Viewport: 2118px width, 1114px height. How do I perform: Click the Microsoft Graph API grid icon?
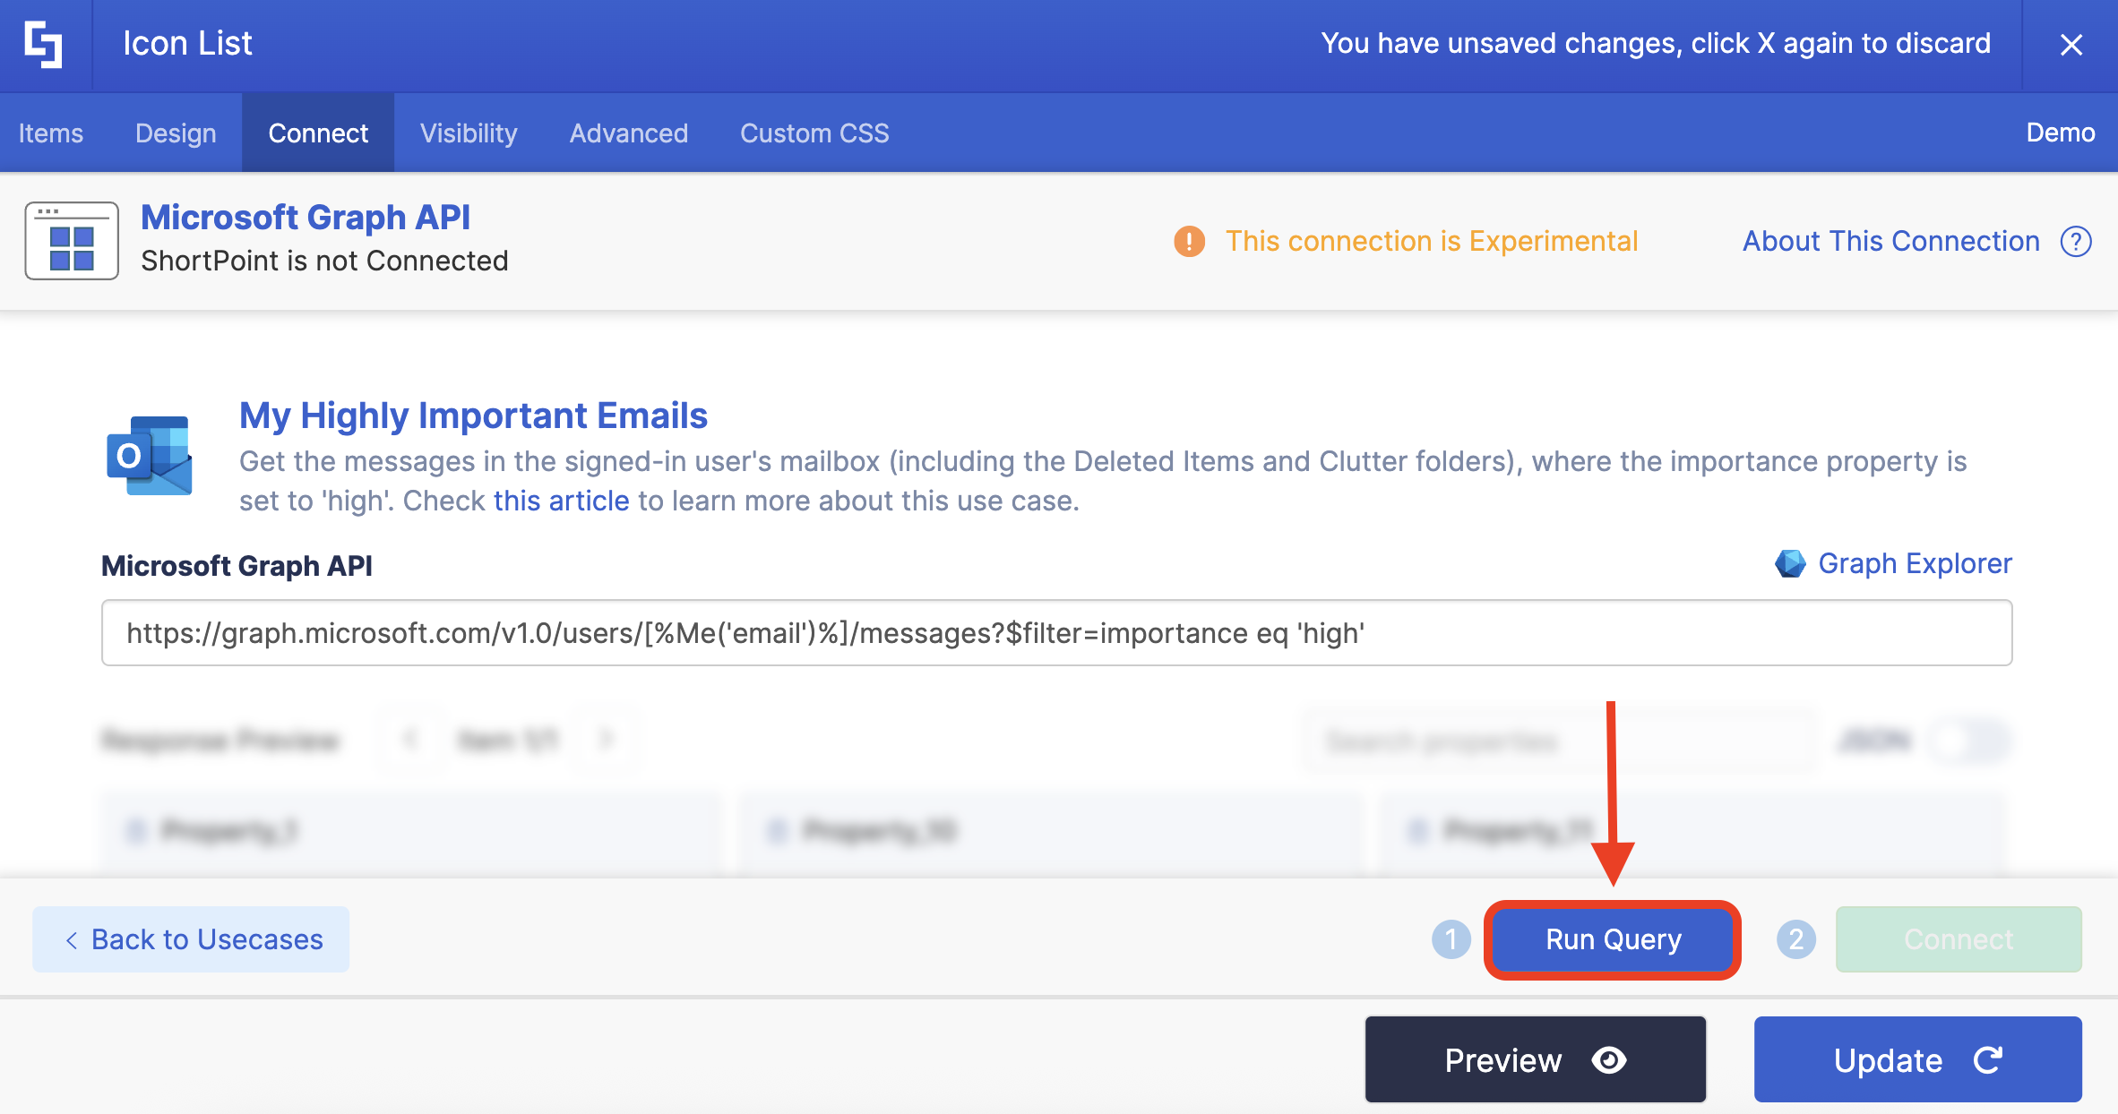point(72,242)
